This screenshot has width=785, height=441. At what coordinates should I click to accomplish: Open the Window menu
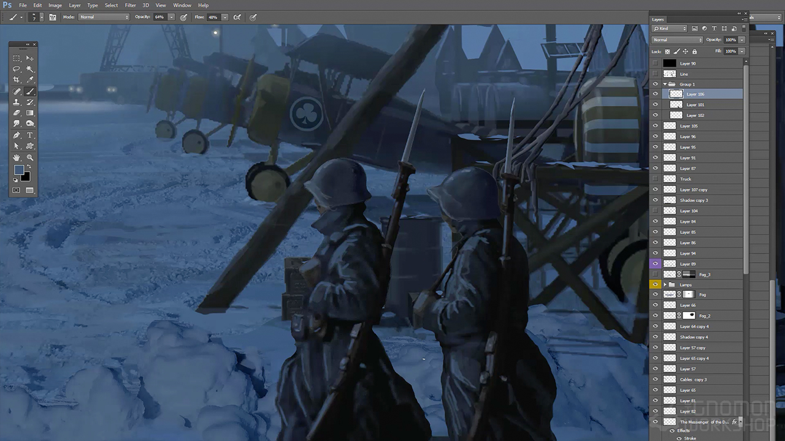point(182,5)
